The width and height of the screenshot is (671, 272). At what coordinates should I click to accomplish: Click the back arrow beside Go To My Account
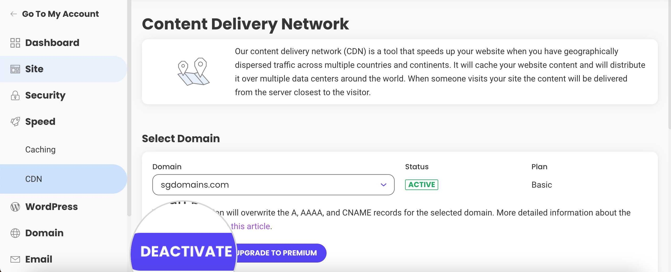(14, 14)
